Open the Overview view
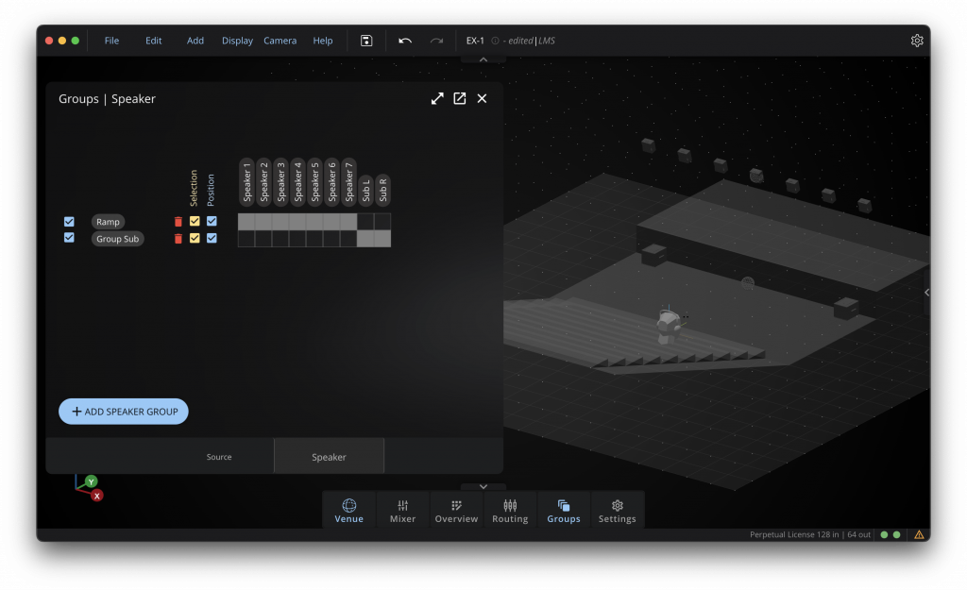Image resolution: width=967 pixels, height=590 pixels. (x=456, y=511)
